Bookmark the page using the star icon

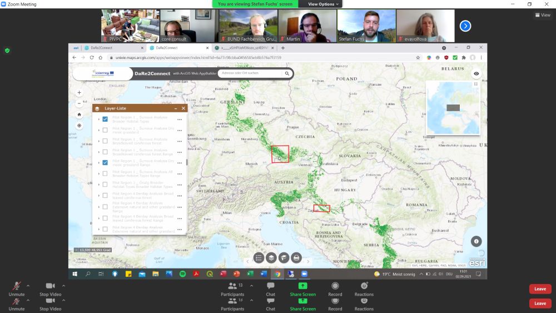(x=418, y=57)
